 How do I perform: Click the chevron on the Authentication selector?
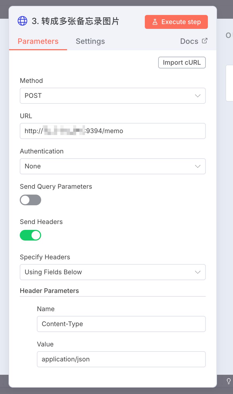pyautogui.click(x=197, y=166)
